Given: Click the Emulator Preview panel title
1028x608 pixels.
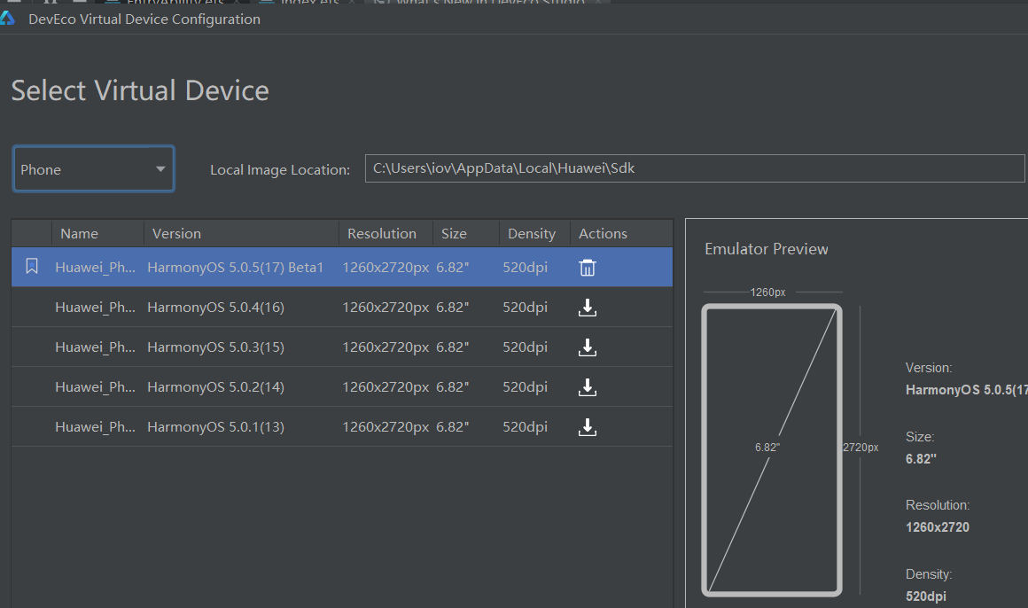Looking at the screenshot, I should pos(767,249).
